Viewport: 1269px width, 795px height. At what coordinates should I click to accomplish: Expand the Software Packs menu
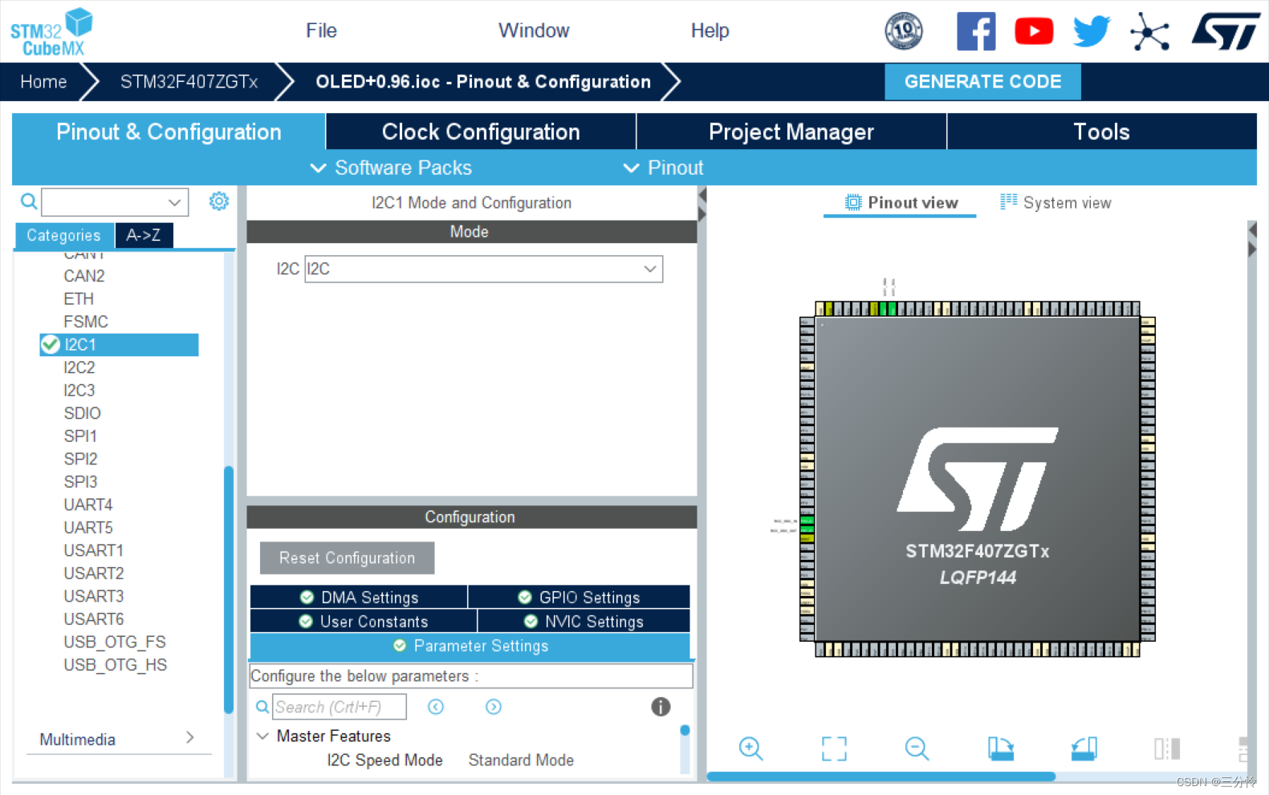click(x=391, y=168)
